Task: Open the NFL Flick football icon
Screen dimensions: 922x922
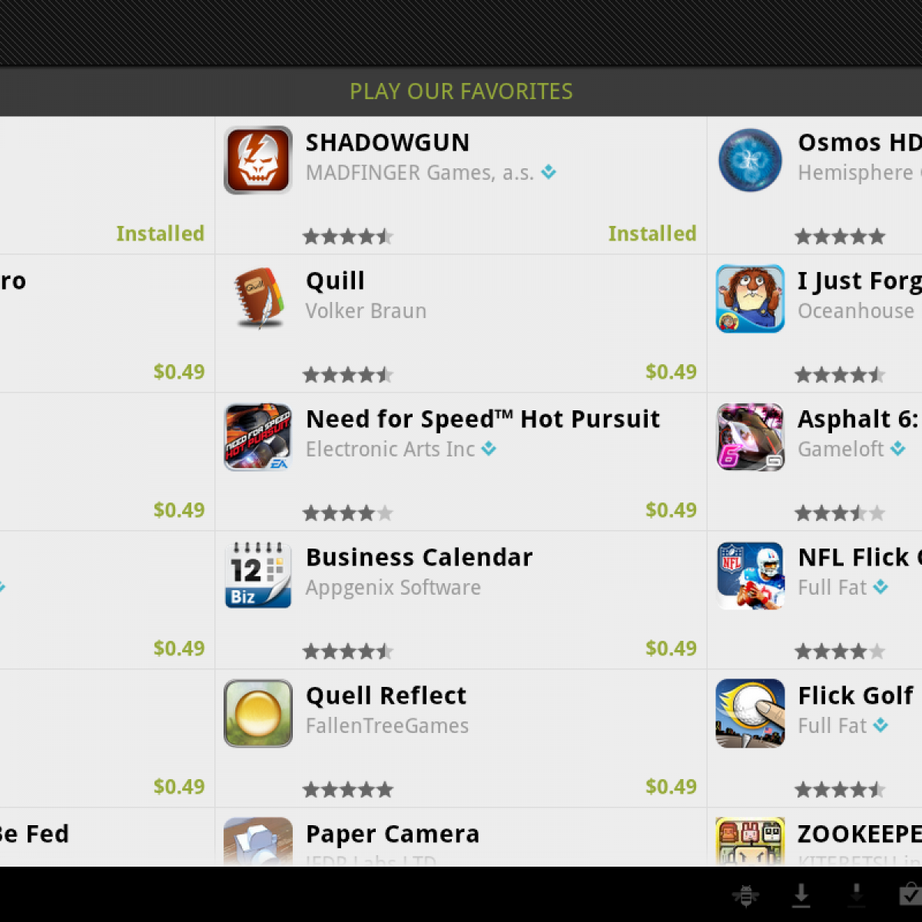Action: coord(750,575)
